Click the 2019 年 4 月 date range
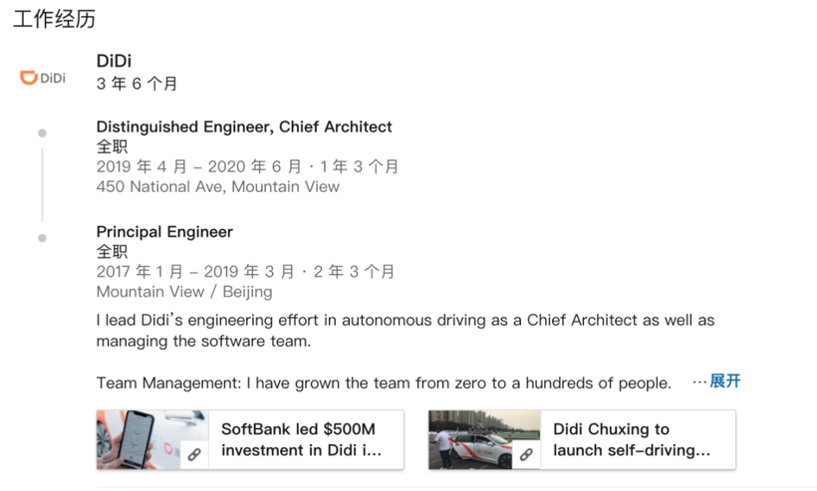The width and height of the screenshot is (817, 491). (247, 166)
